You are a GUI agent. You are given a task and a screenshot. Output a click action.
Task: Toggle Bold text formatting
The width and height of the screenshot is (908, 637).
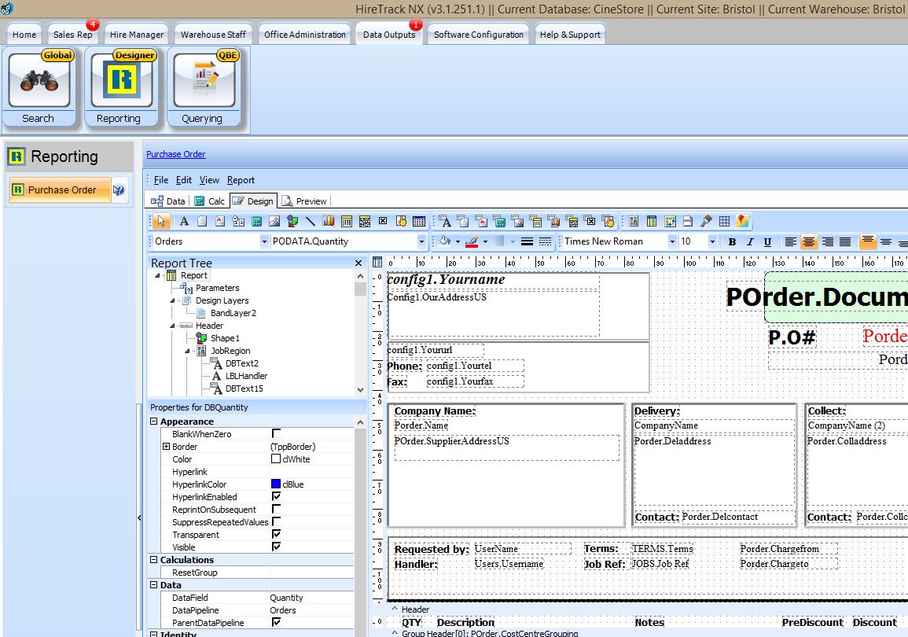[732, 242]
